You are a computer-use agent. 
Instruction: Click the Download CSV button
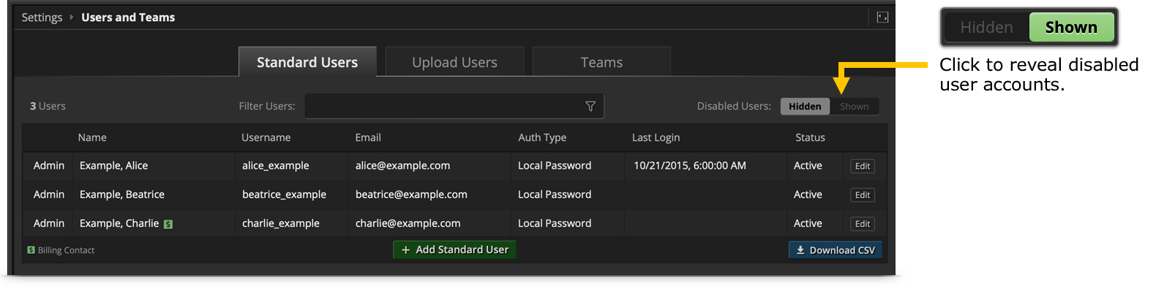click(x=836, y=250)
